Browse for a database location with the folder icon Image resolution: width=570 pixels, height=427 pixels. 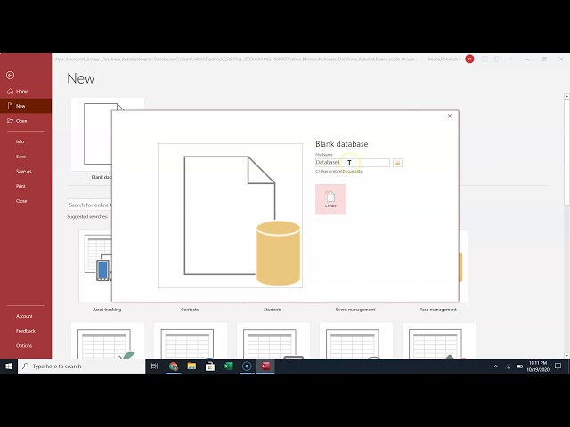(x=397, y=163)
